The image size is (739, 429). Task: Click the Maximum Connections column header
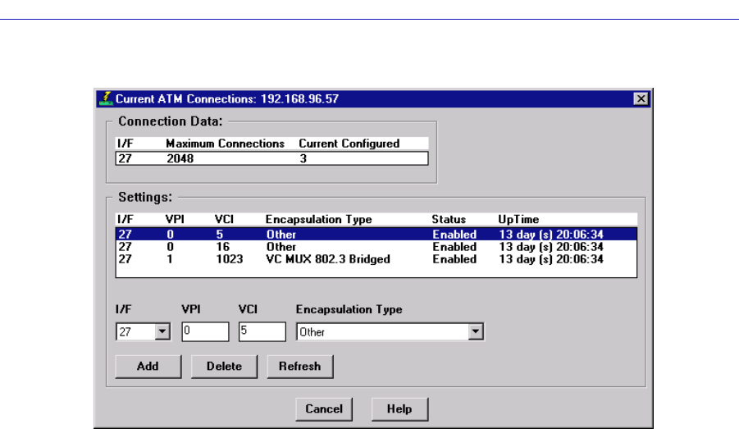coord(225,144)
